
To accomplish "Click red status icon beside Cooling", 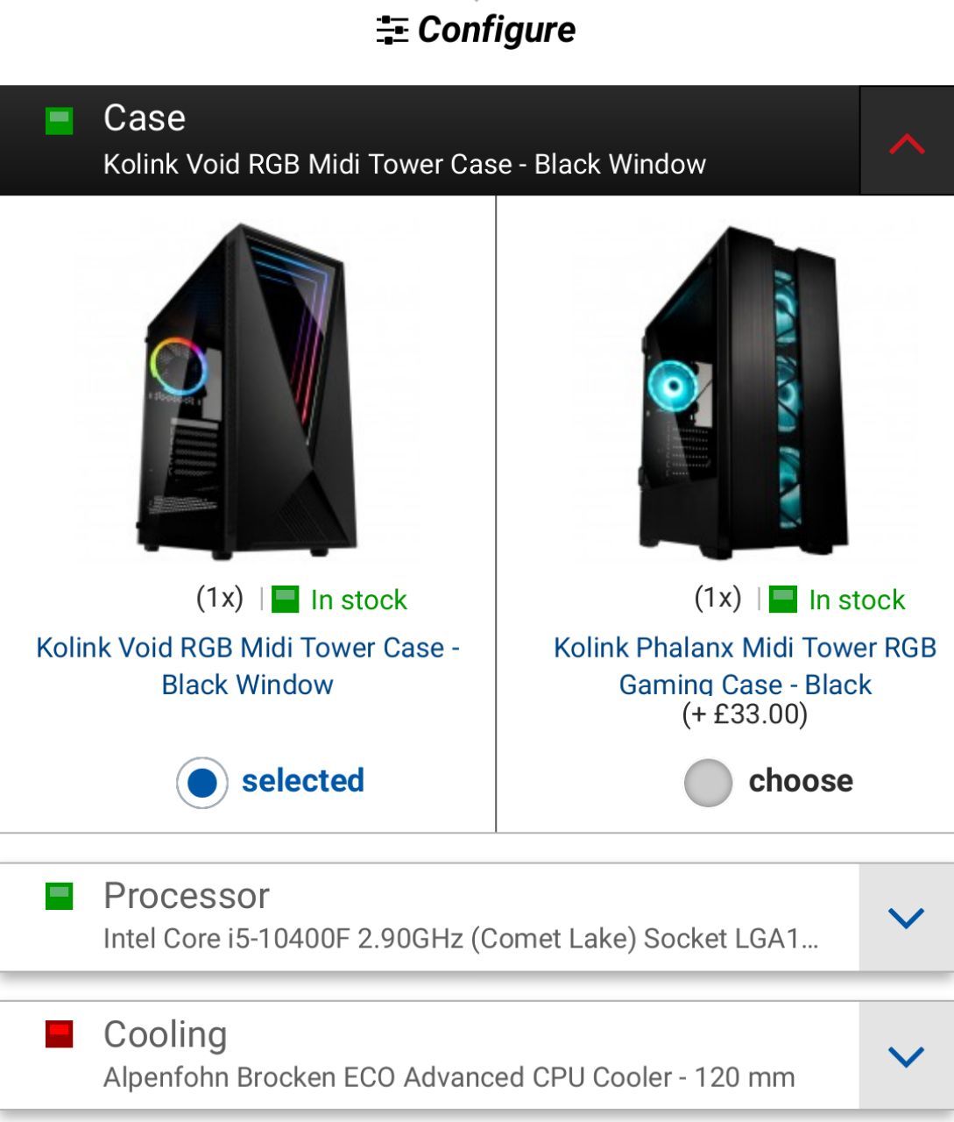I will (60, 1034).
